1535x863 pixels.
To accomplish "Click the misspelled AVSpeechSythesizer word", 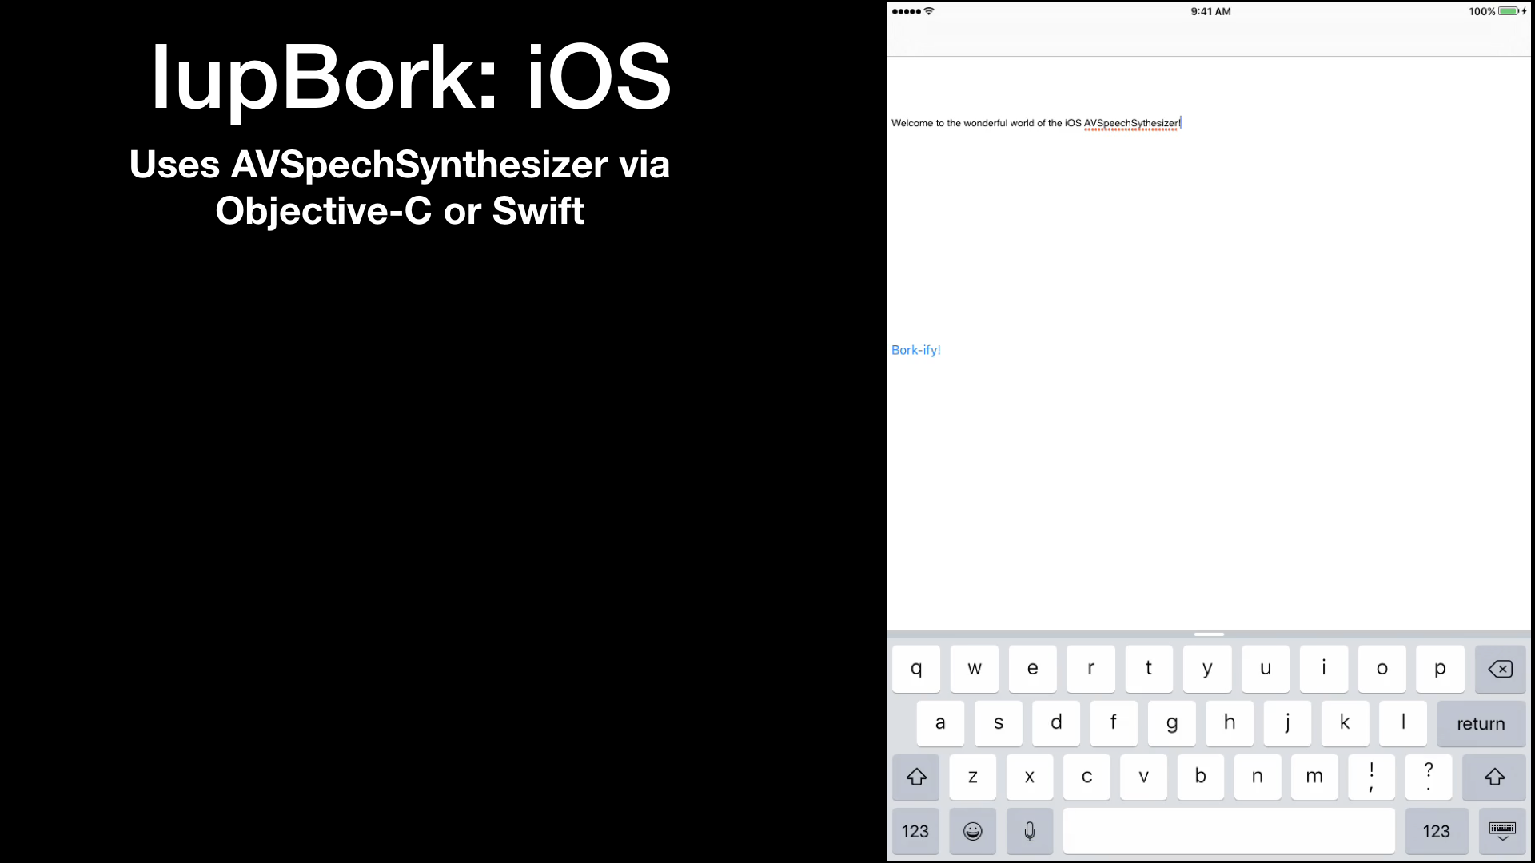I will click(1130, 123).
